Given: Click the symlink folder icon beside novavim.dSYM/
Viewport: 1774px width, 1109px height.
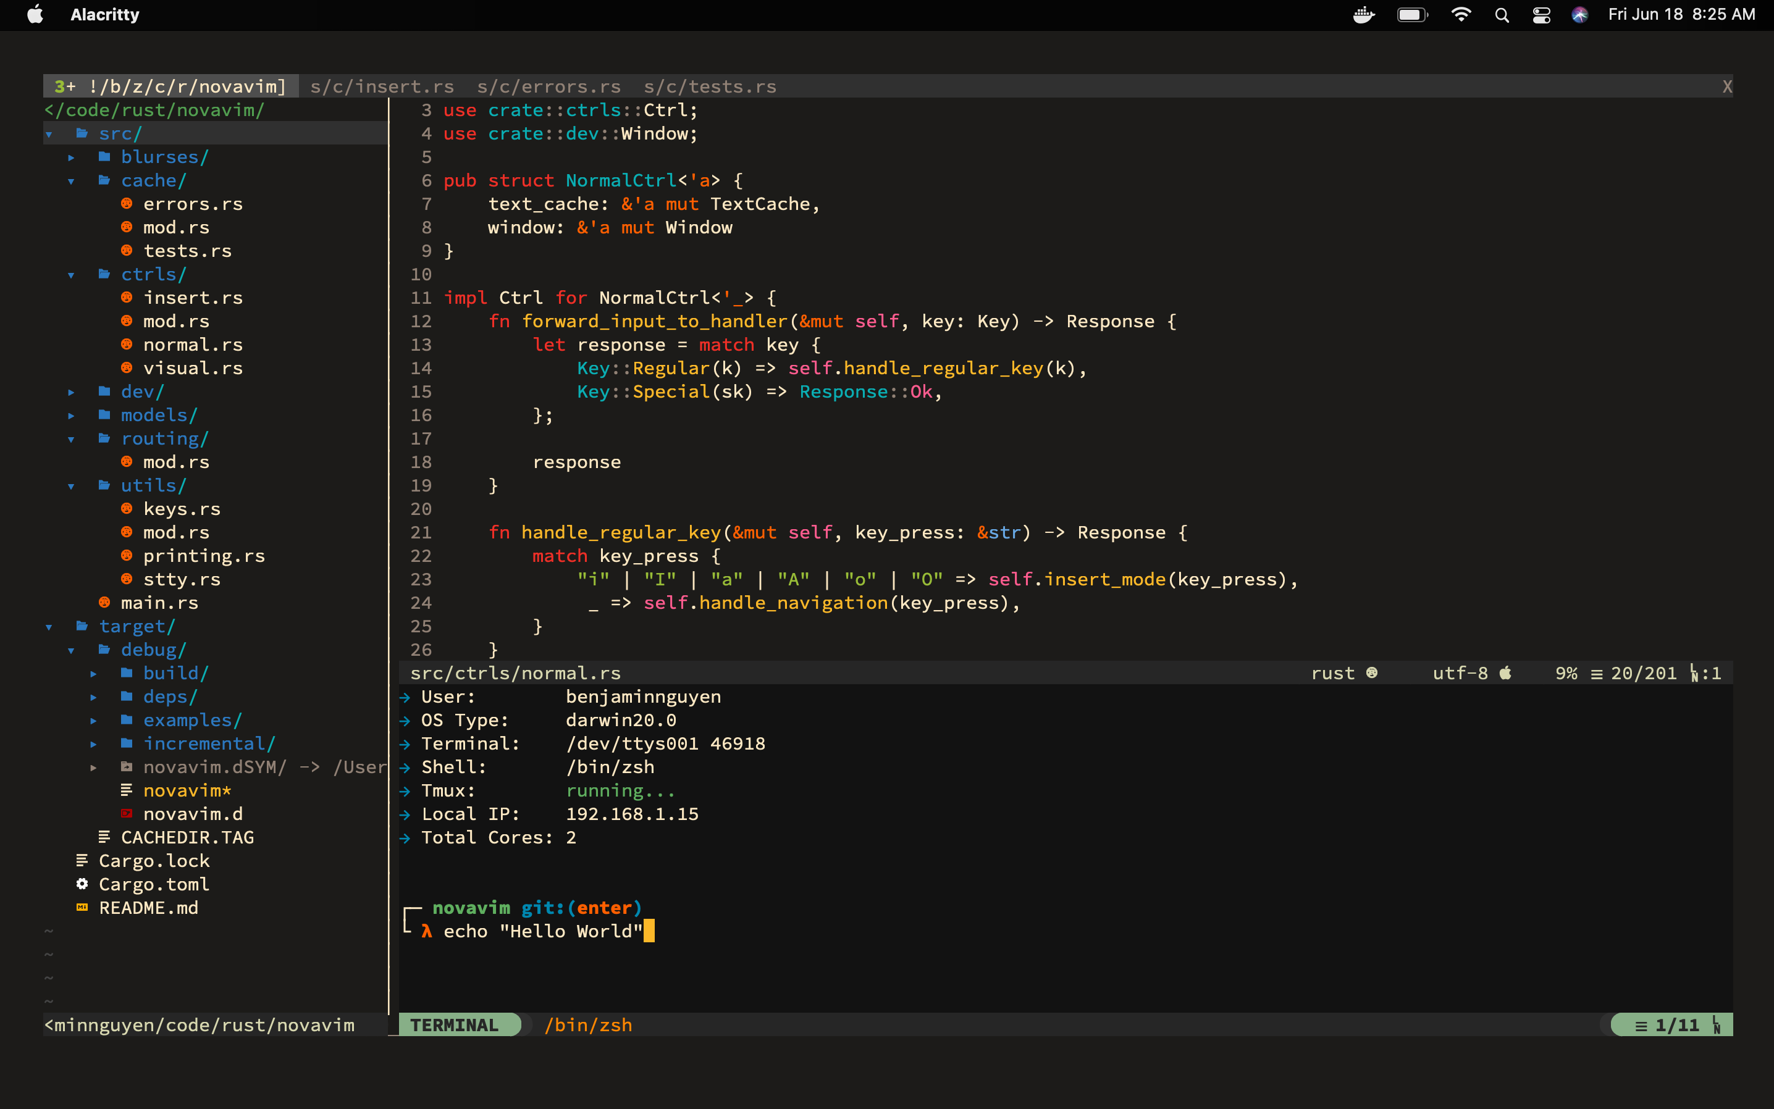Looking at the screenshot, I should [126, 767].
